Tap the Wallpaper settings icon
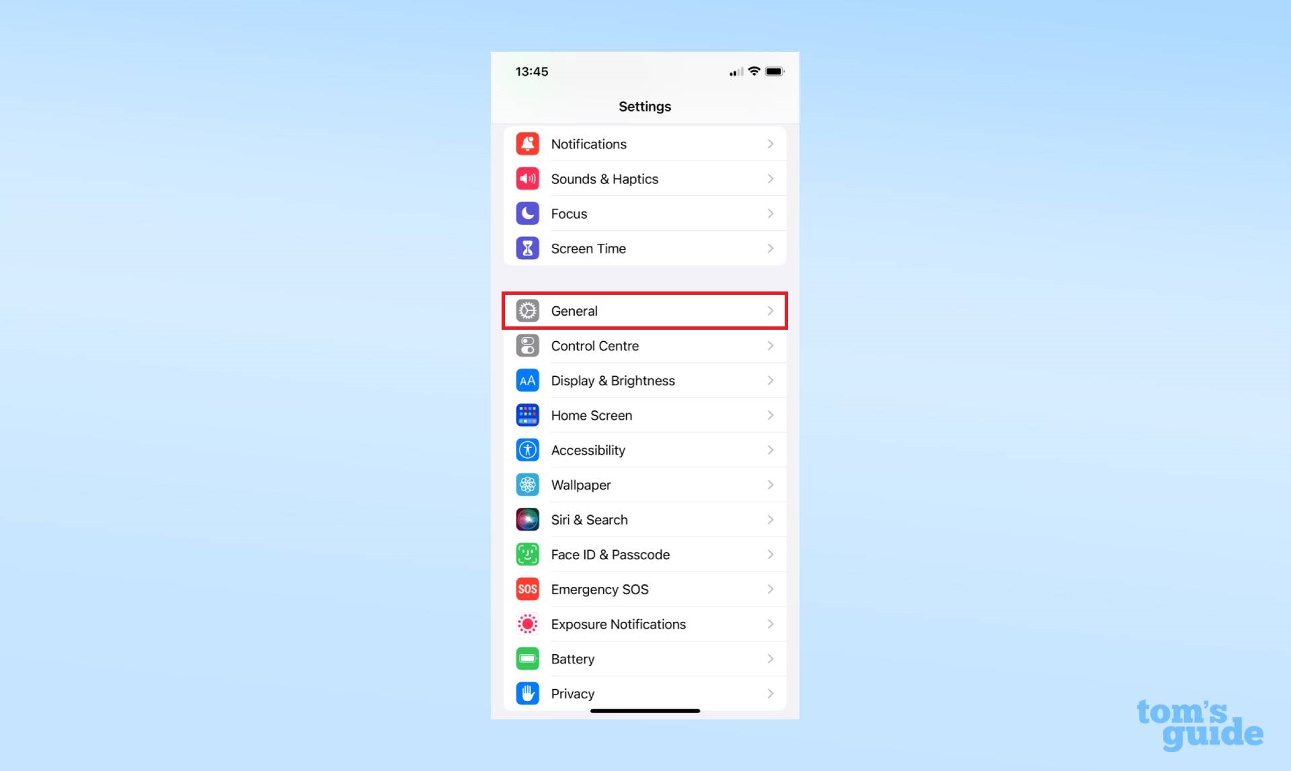 click(x=529, y=485)
